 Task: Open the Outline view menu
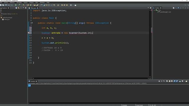click(x=188, y=8)
